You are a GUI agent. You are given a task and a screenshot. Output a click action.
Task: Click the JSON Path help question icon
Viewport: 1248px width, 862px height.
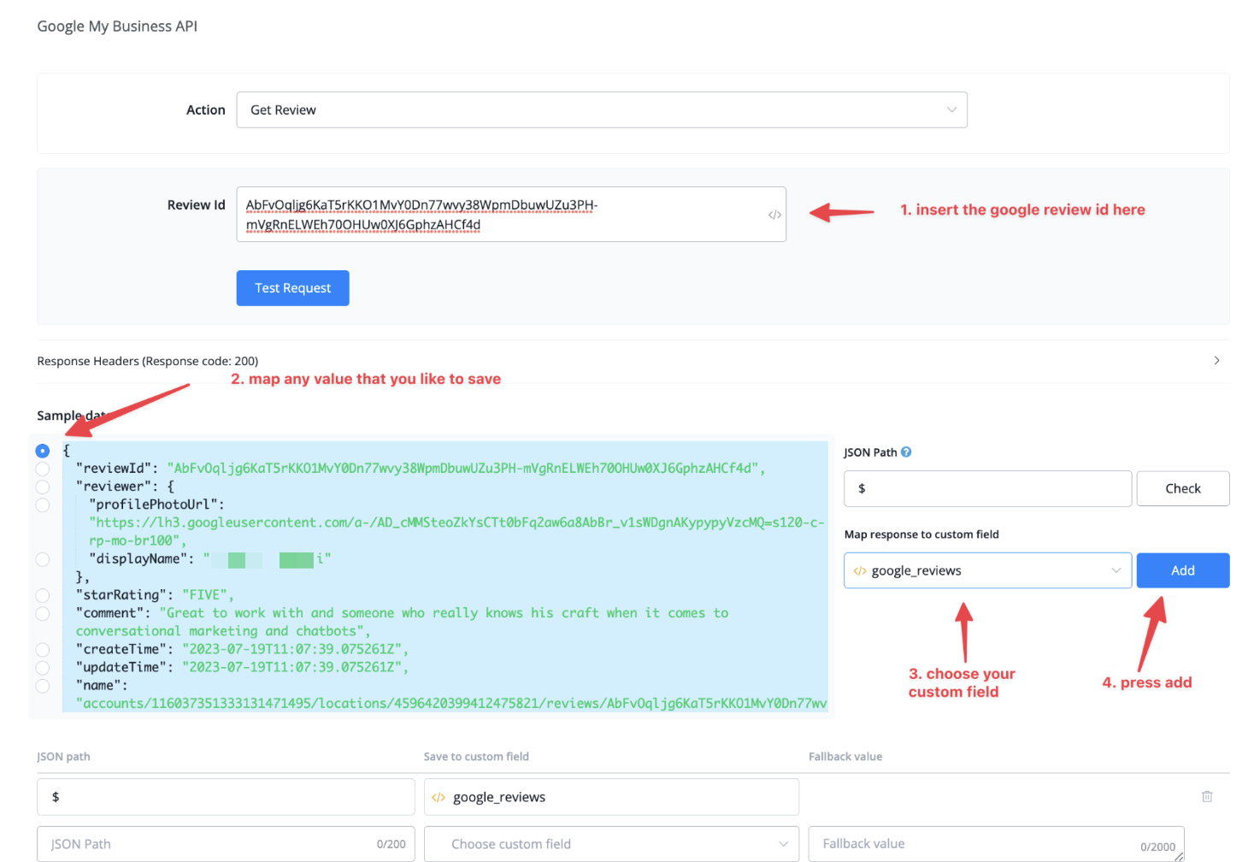[x=906, y=452]
